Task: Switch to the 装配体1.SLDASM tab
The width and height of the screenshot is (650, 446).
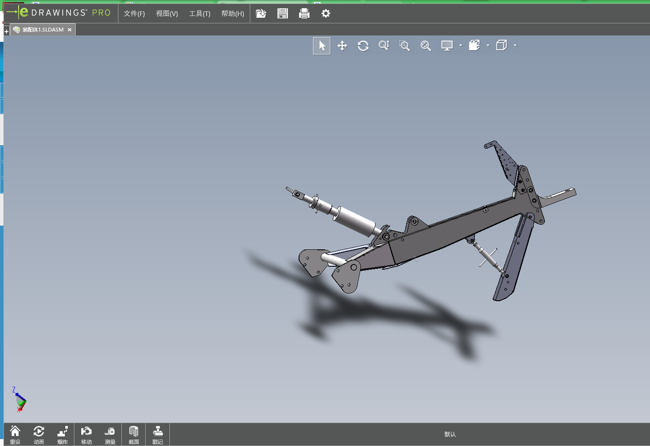Action: [x=42, y=29]
